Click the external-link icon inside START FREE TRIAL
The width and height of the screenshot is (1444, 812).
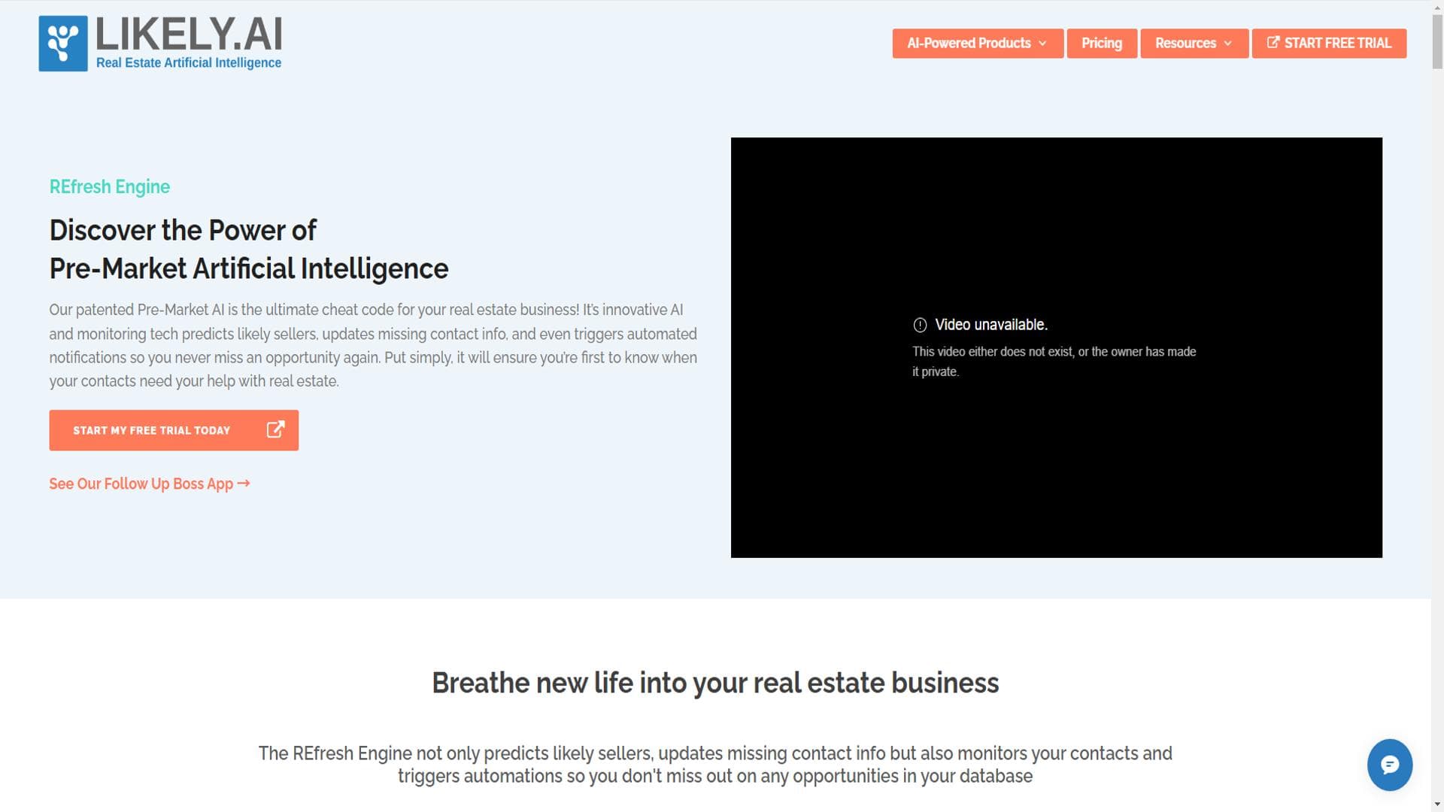pos(1273,43)
